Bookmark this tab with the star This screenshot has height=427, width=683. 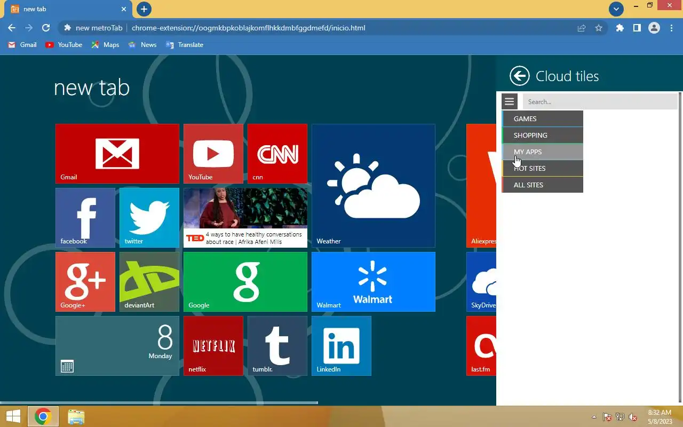pos(599,28)
